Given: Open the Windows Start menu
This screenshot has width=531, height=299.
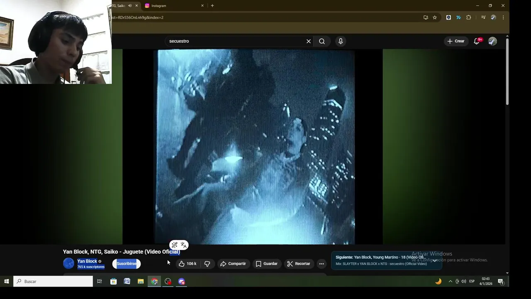Looking at the screenshot, I should [x=7, y=281].
